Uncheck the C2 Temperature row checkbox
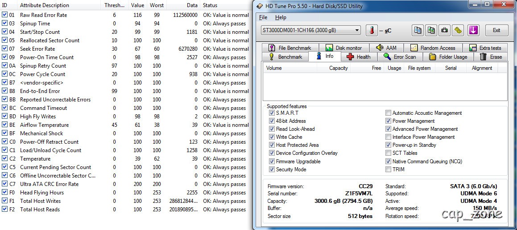The width and height of the screenshot is (517, 230). [4, 159]
